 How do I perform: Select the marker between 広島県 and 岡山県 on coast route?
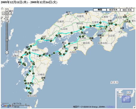point(71,33)
